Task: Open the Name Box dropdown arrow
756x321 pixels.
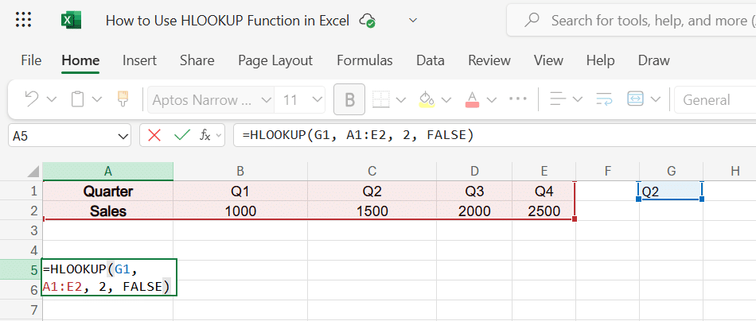Action: pyautogui.click(x=123, y=136)
